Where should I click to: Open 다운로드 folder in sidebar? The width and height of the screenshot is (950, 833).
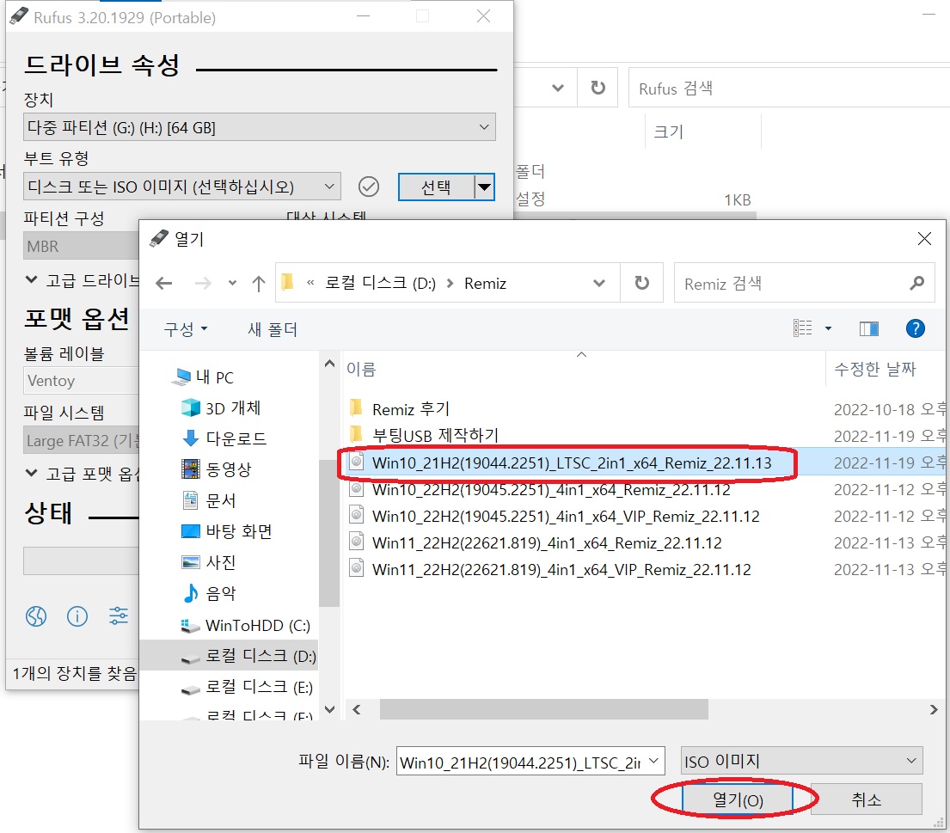(x=224, y=438)
